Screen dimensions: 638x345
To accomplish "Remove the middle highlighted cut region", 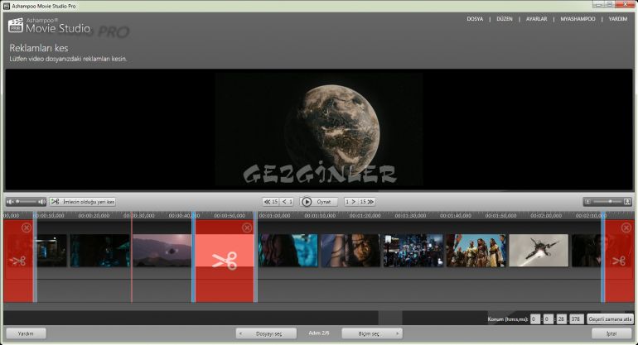I will point(247,228).
